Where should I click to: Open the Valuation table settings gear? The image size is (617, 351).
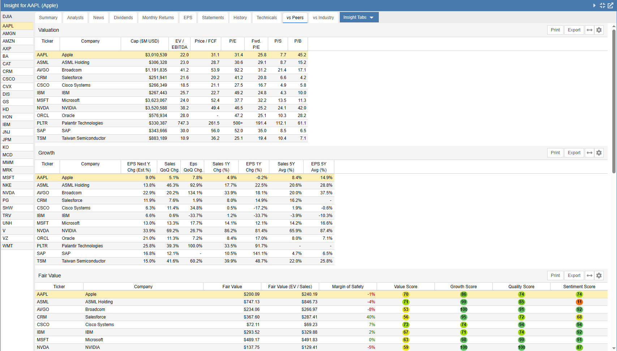599,30
